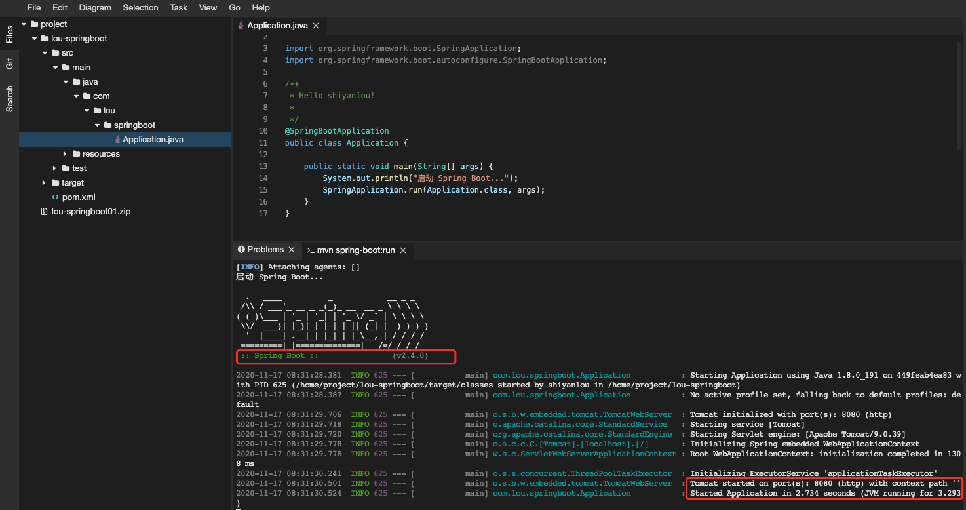Image resolution: width=966 pixels, height=510 pixels.
Task: Open pom.xml from the file tree
Action: click(x=79, y=197)
